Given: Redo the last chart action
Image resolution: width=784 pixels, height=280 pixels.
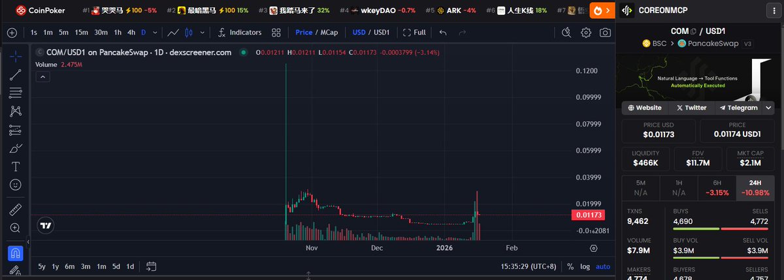Looking at the screenshot, I should click(x=463, y=33).
